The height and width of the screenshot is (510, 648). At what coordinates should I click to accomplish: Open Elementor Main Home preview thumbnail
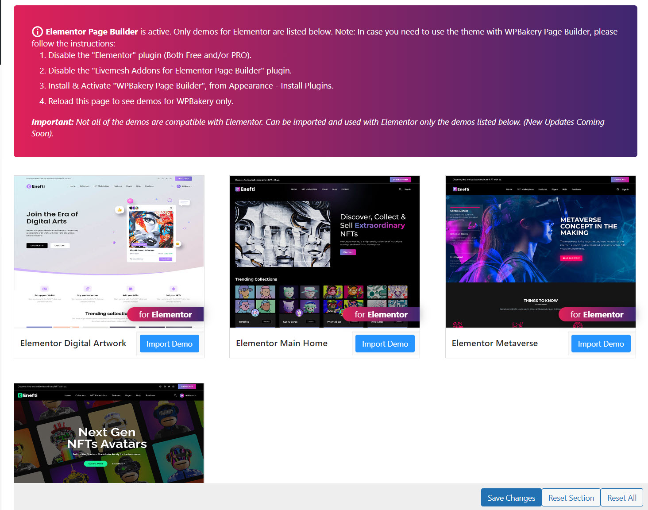tap(324, 251)
